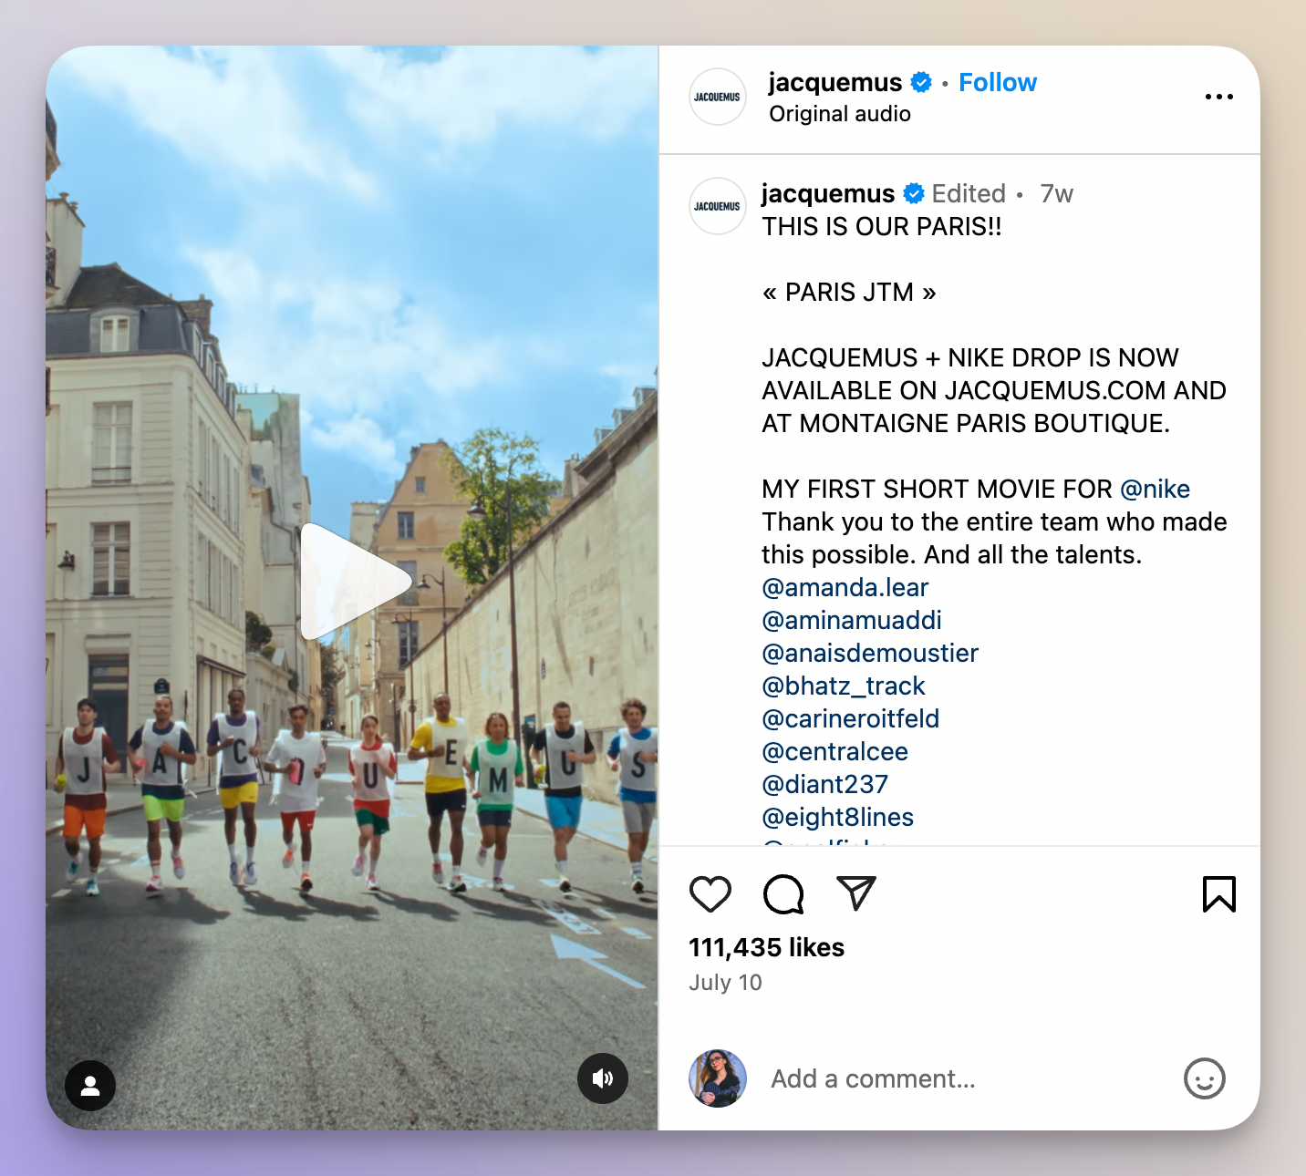The height and width of the screenshot is (1176, 1306).
Task: Click the 'Edited' label on caption
Action: [969, 193]
